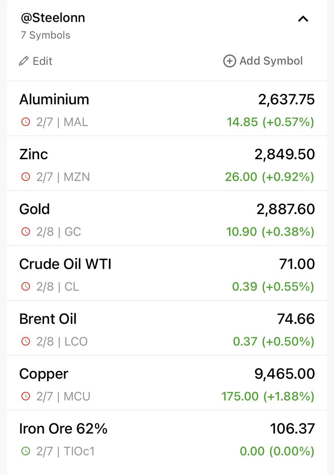Click the Edit text link
Screen dimensions: 334x475
[x=42, y=61]
